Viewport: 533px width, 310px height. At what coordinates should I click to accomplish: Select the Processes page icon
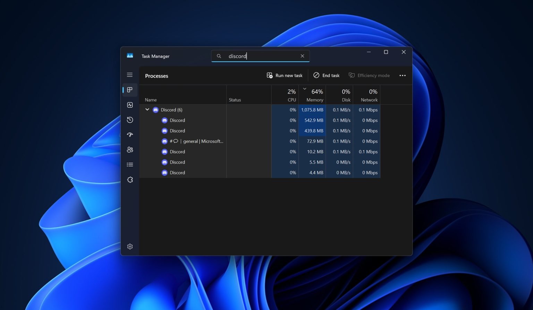130,90
